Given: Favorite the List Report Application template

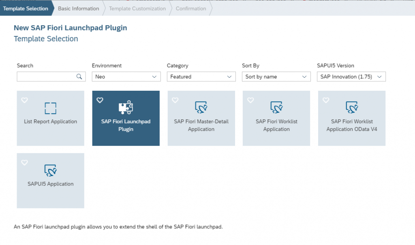Looking at the screenshot, I should 25,100.
